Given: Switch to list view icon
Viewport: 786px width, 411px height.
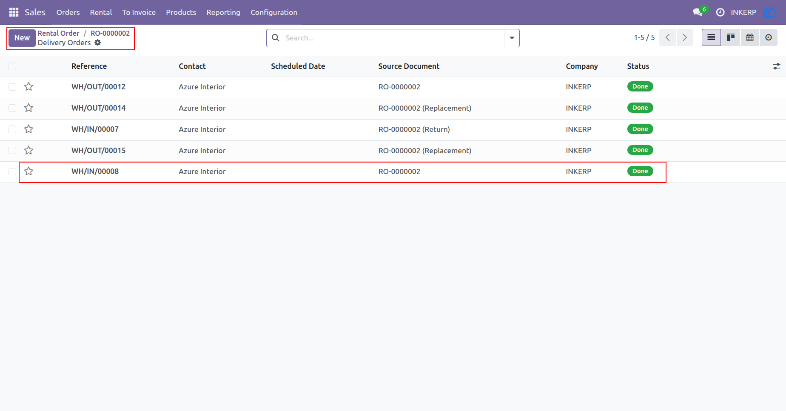Looking at the screenshot, I should [x=711, y=37].
